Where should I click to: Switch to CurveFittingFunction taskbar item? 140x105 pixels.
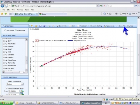69,103
